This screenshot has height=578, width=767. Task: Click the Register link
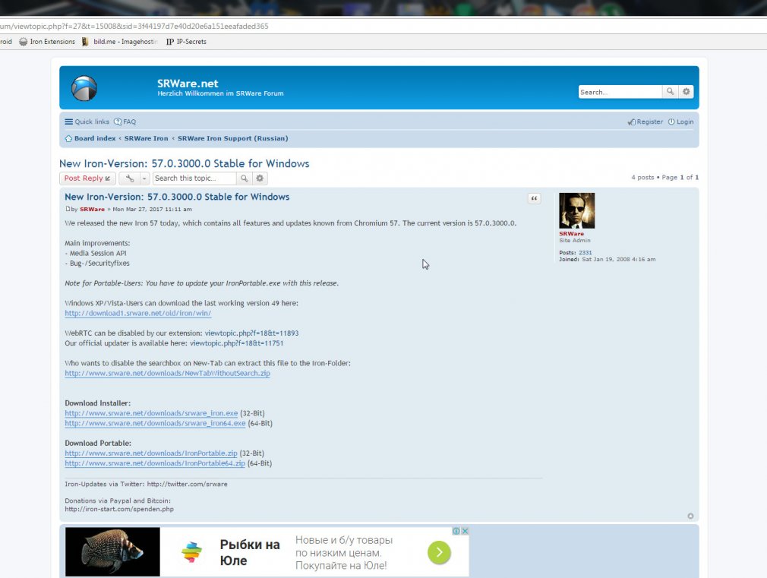(645, 122)
